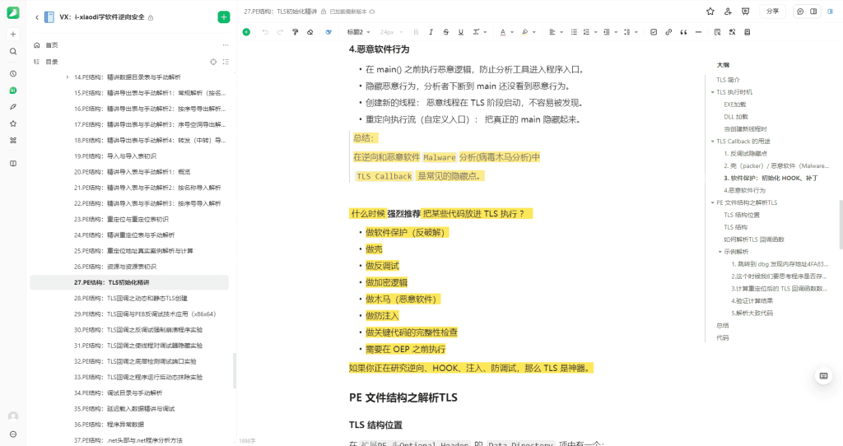Image resolution: width=843 pixels, height=446 pixels.
Task: Open the comments panel icon
Action: click(x=799, y=12)
